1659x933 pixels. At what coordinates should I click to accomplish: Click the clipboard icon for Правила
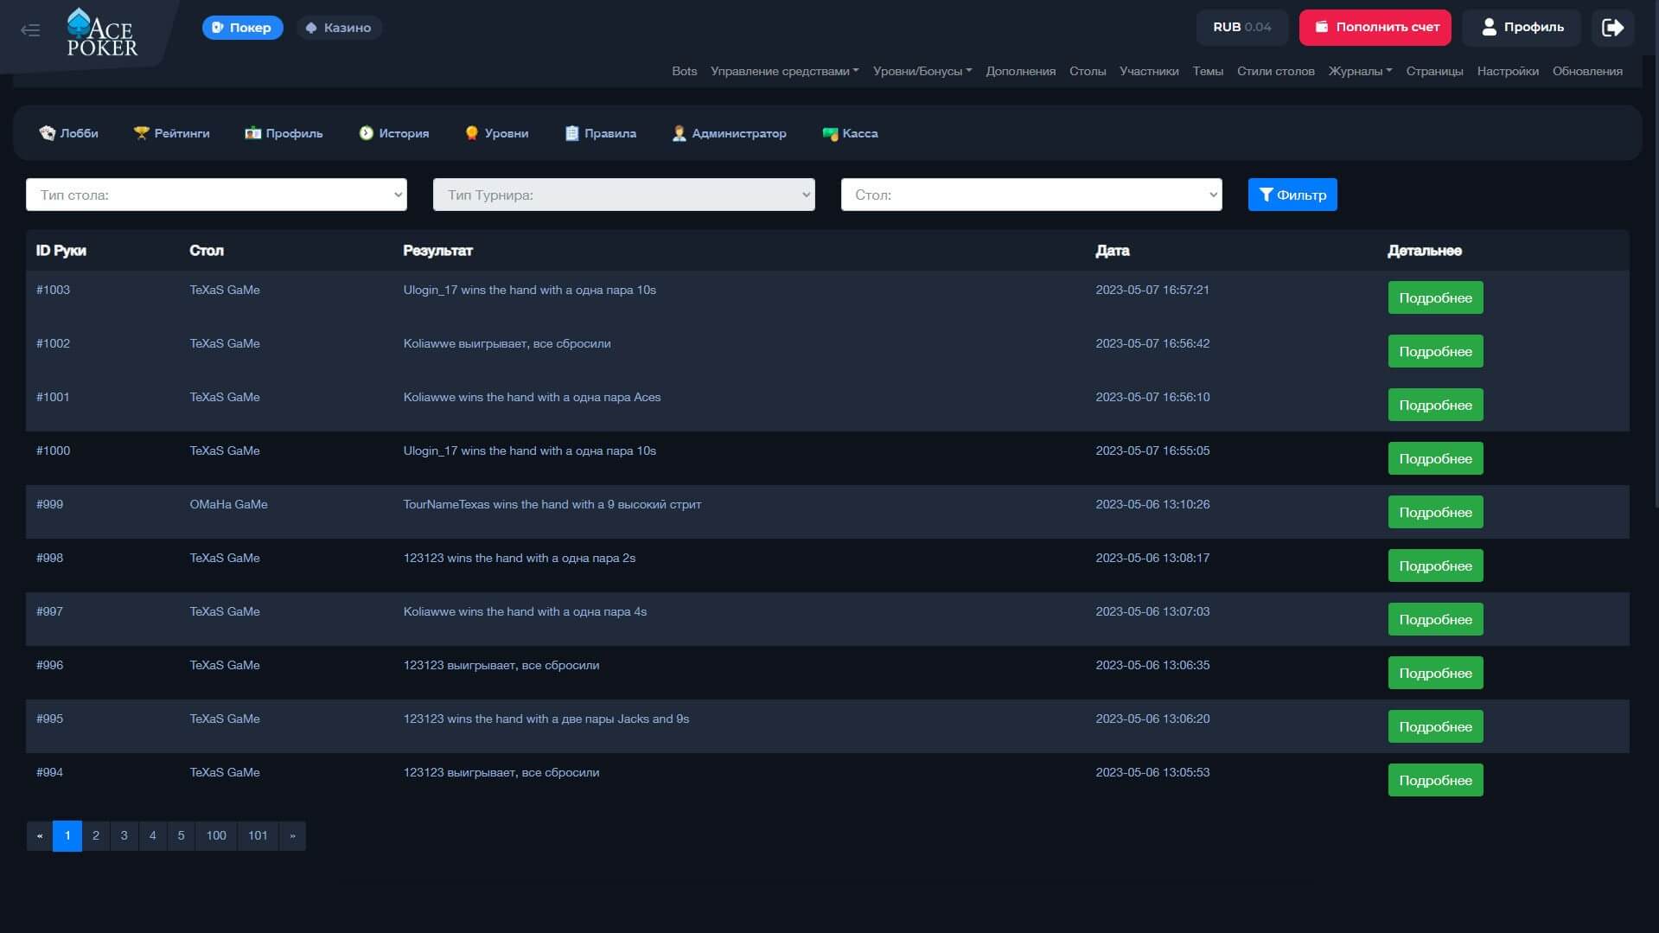pyautogui.click(x=571, y=133)
